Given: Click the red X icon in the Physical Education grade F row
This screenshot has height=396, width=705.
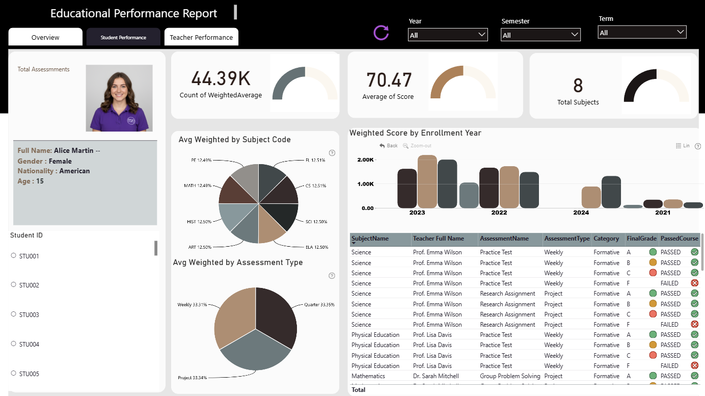Looking at the screenshot, I should [694, 365].
